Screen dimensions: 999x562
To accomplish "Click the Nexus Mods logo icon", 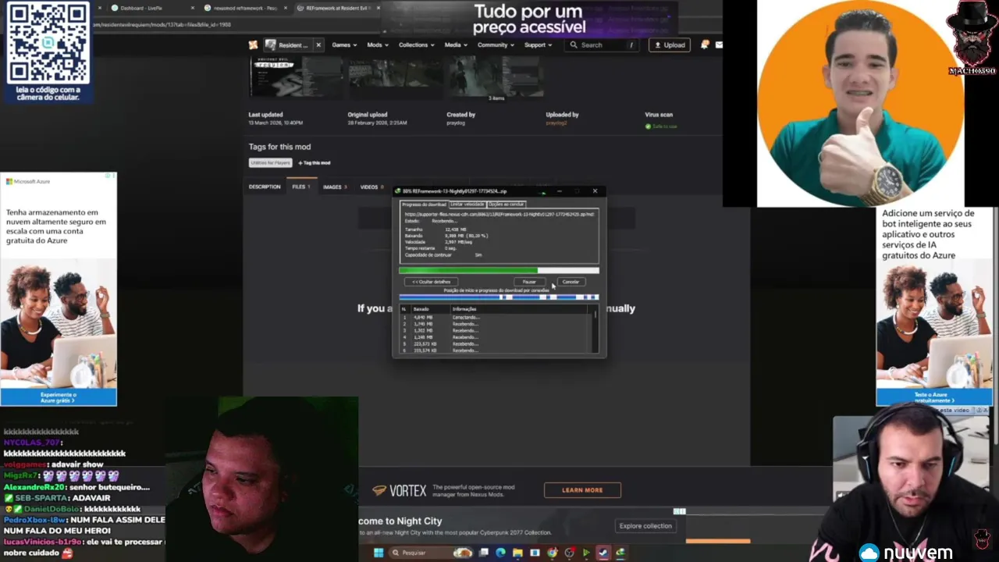I will (x=253, y=44).
